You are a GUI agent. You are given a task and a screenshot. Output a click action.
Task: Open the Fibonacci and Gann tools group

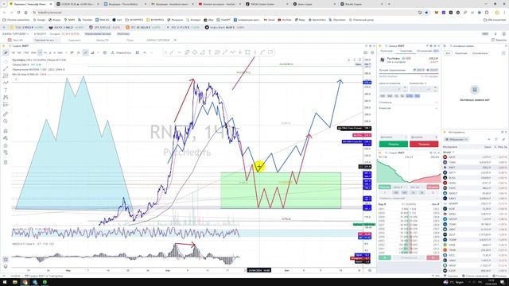coord(6,75)
